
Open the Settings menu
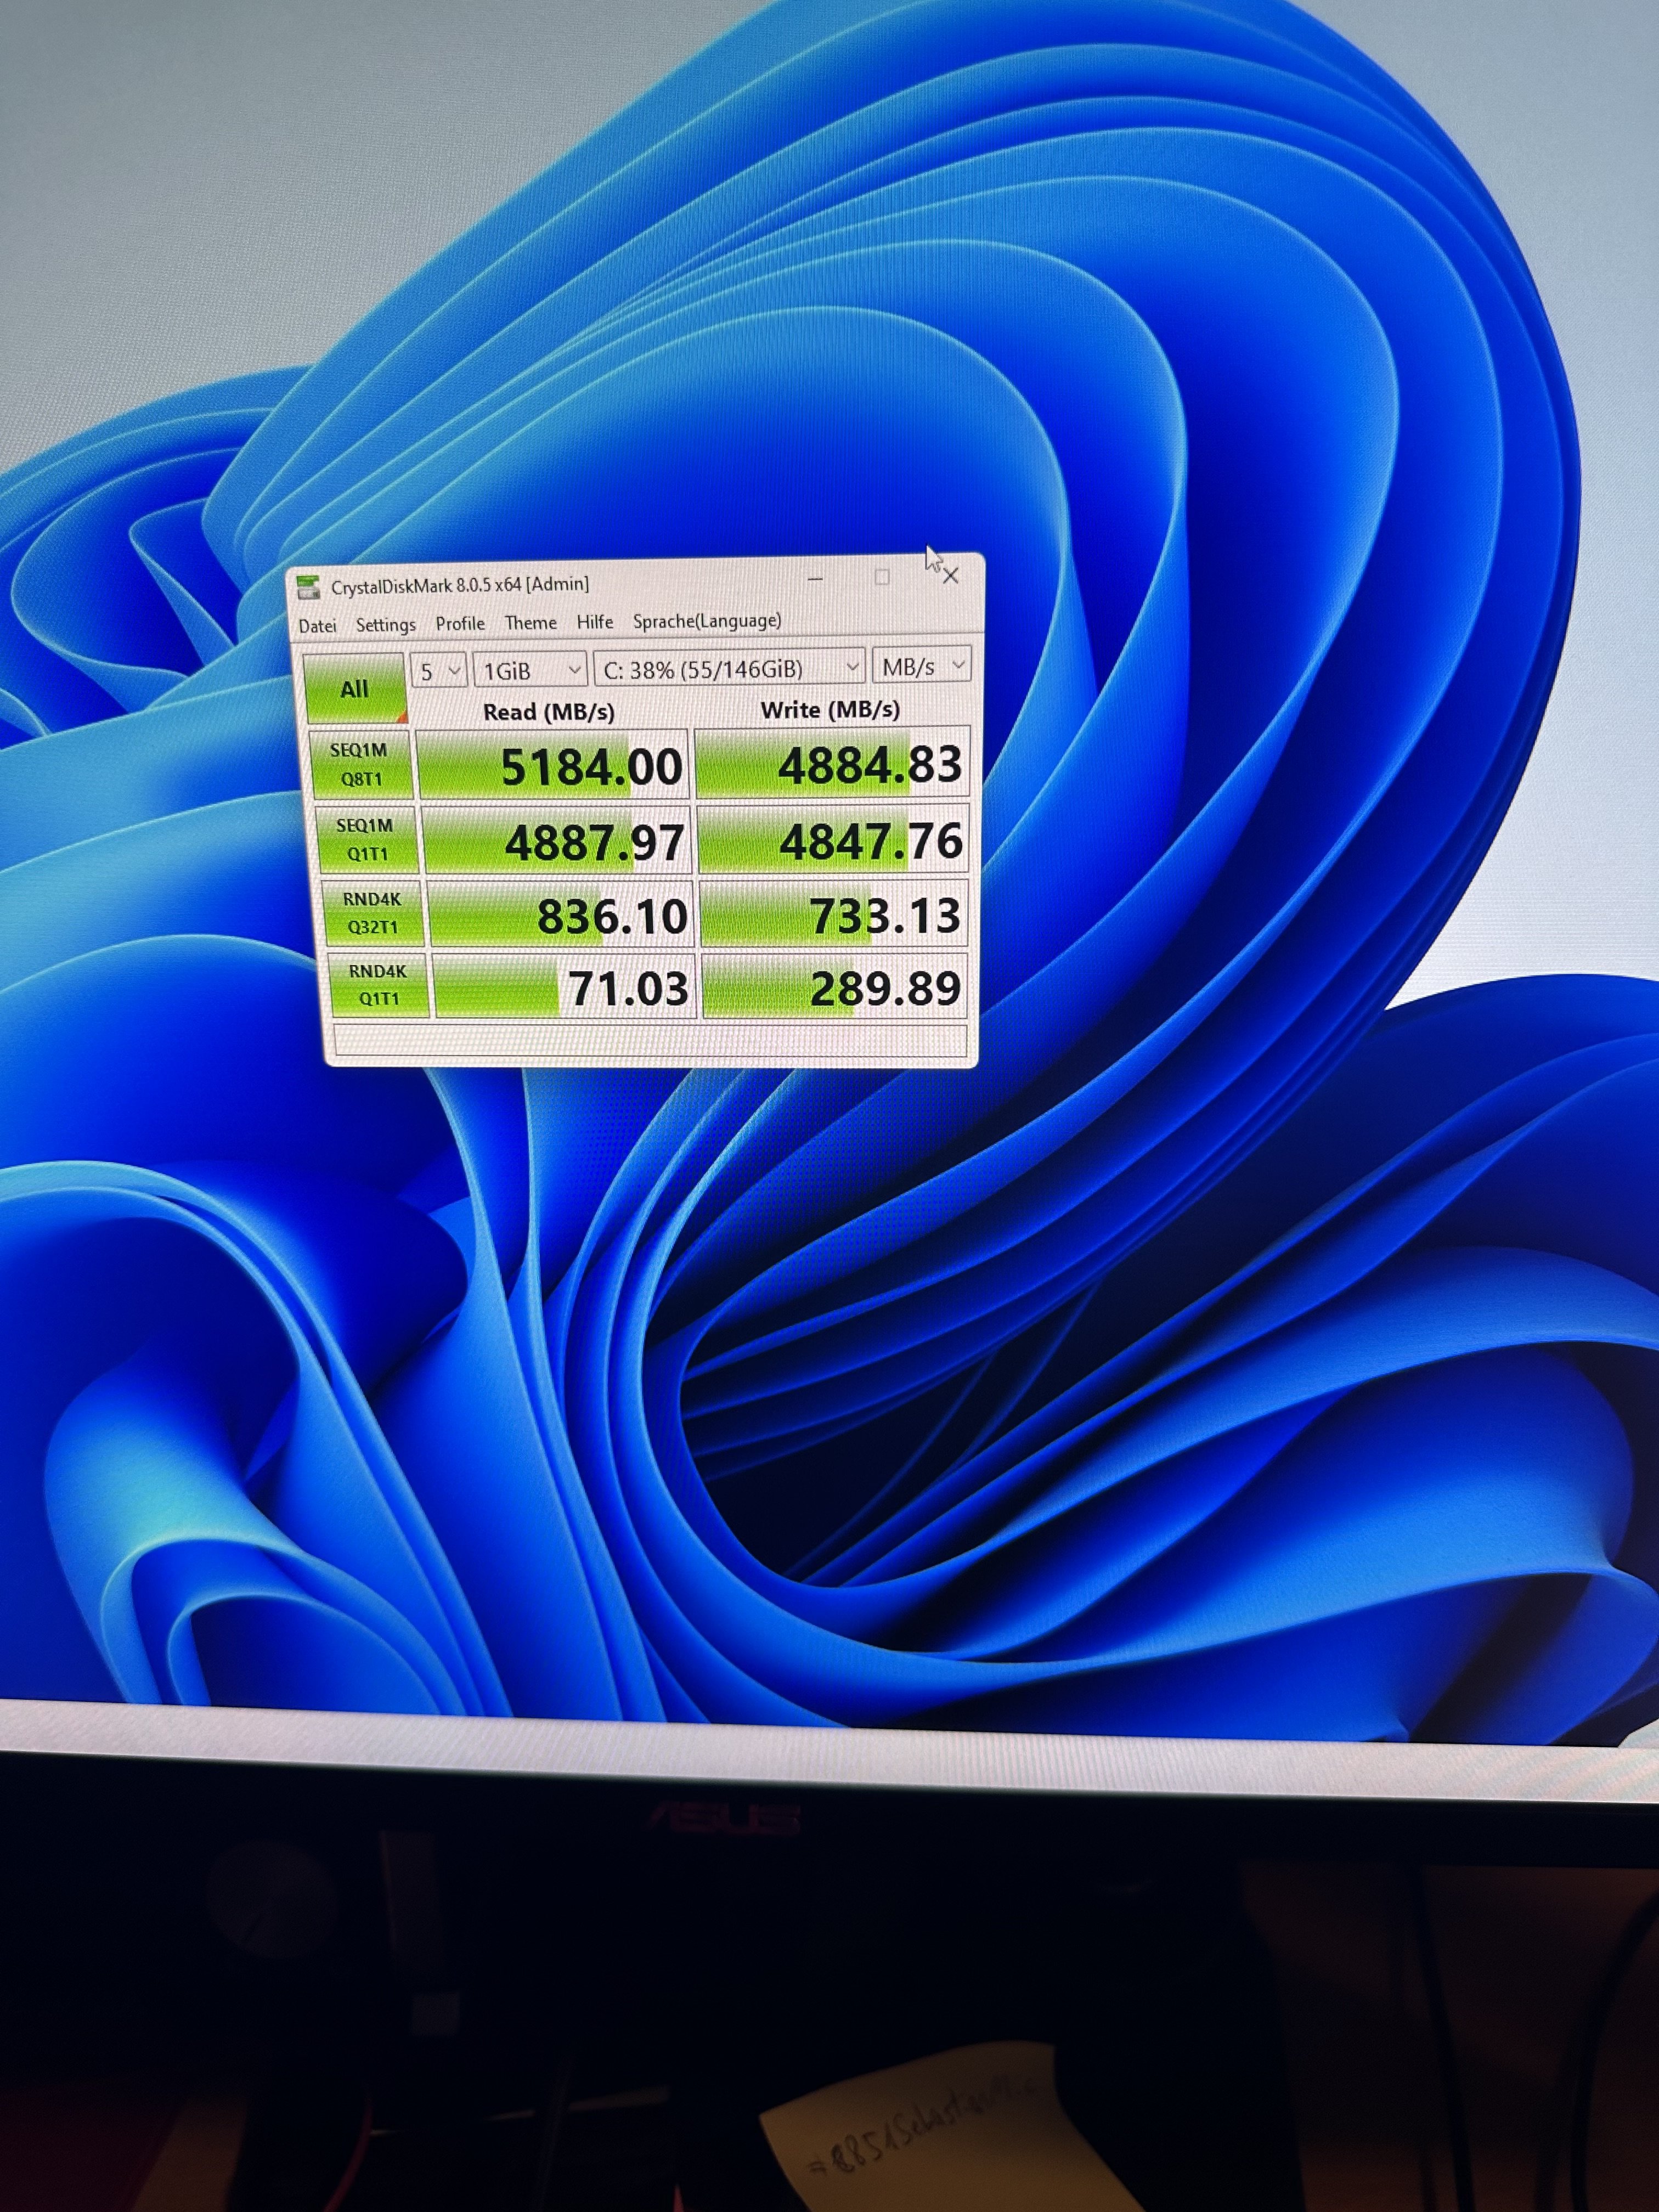pyautogui.click(x=385, y=625)
